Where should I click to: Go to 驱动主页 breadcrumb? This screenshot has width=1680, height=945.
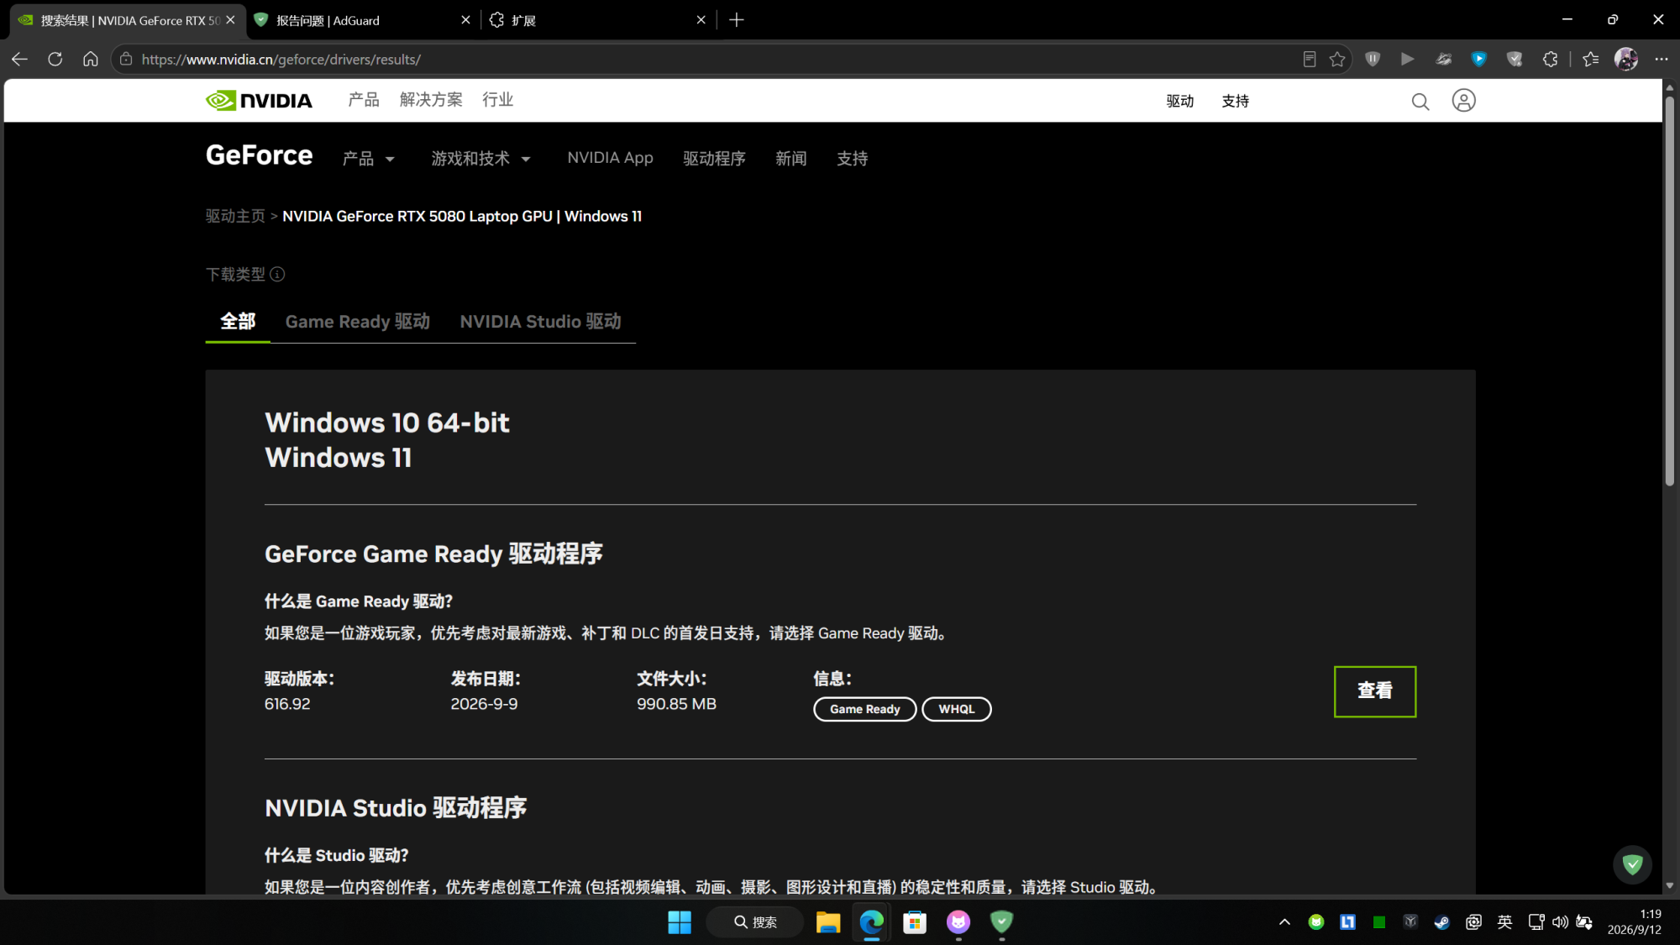[235, 217]
